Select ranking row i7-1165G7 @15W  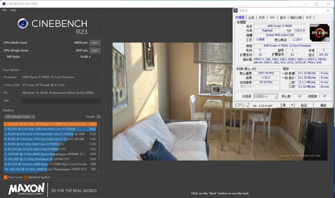[x=50, y=139]
